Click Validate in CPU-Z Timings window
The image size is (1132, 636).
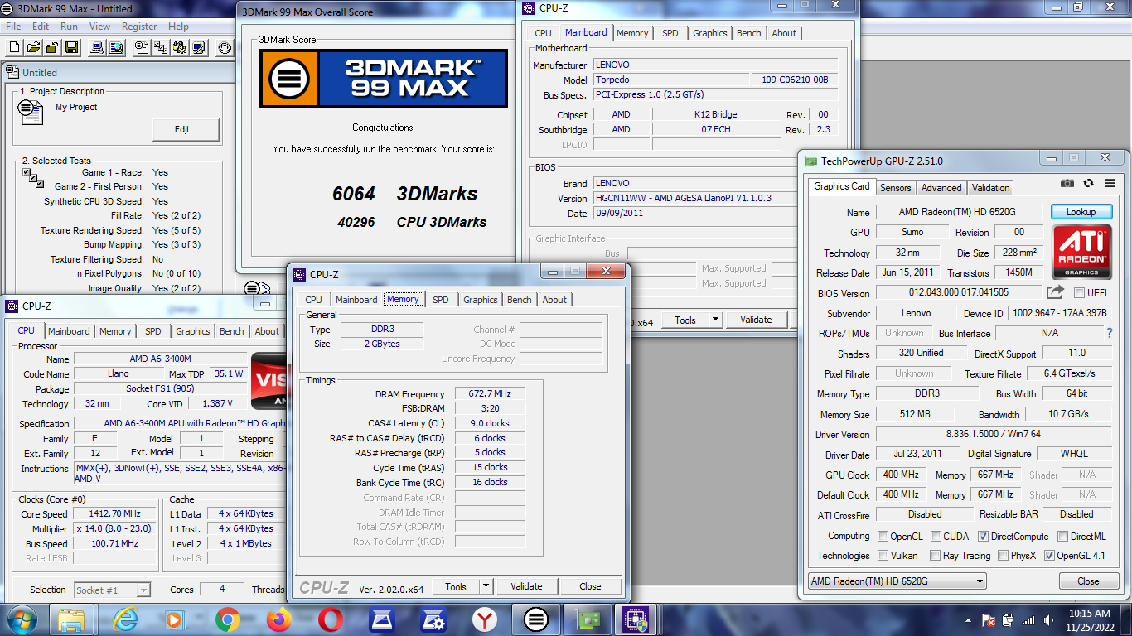526,586
